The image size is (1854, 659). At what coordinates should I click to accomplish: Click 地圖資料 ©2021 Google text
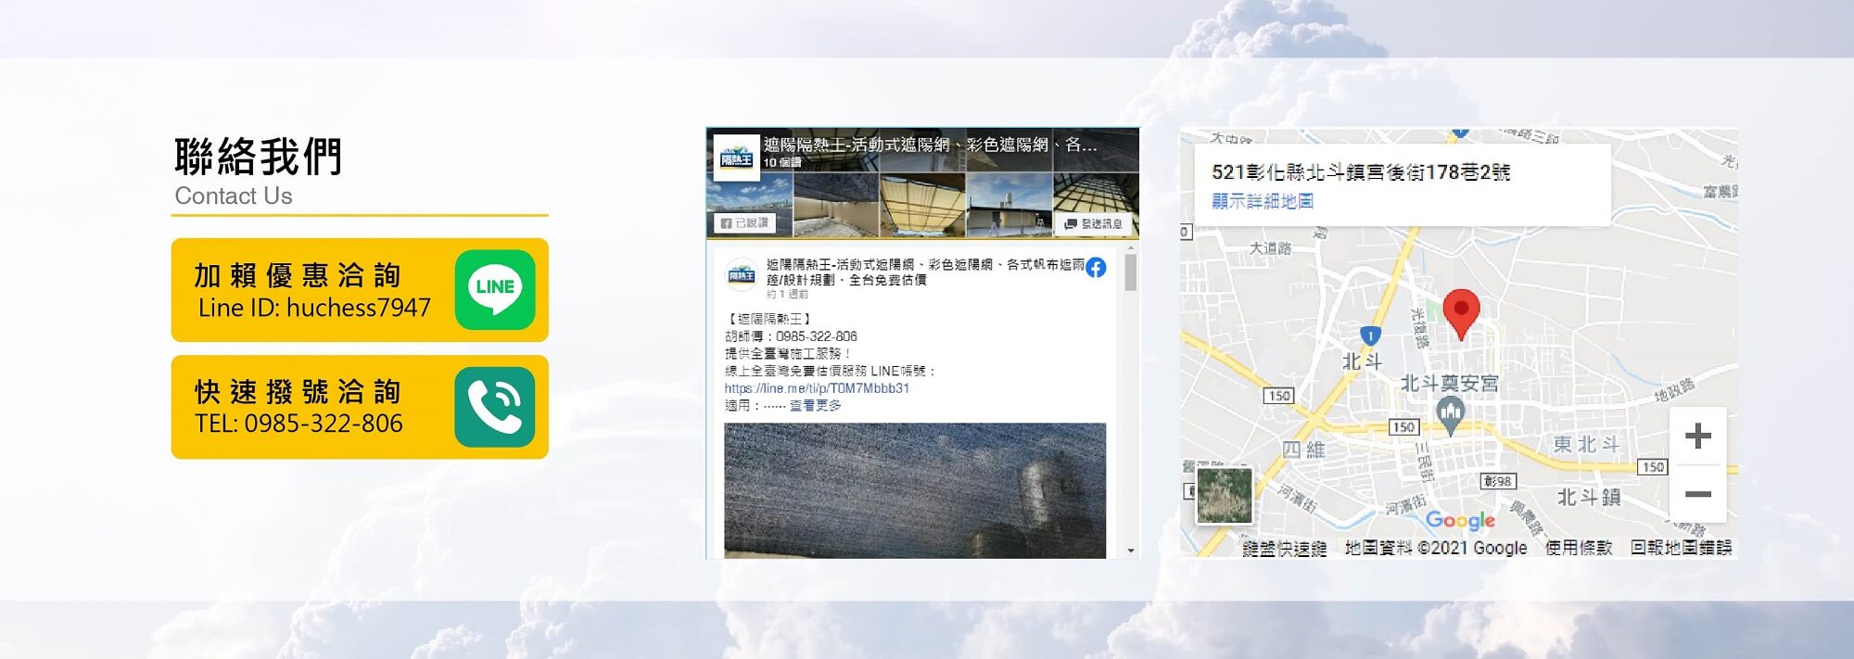click(1436, 548)
